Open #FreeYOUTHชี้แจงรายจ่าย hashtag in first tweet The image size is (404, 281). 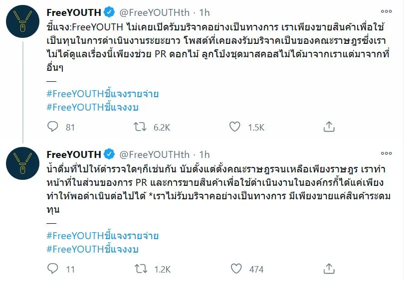pos(102,94)
